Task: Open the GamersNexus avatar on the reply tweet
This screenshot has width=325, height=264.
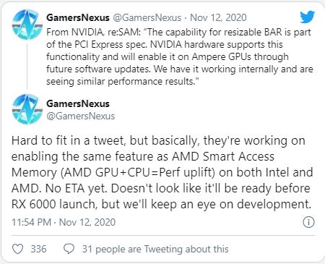Action: tap(27, 109)
